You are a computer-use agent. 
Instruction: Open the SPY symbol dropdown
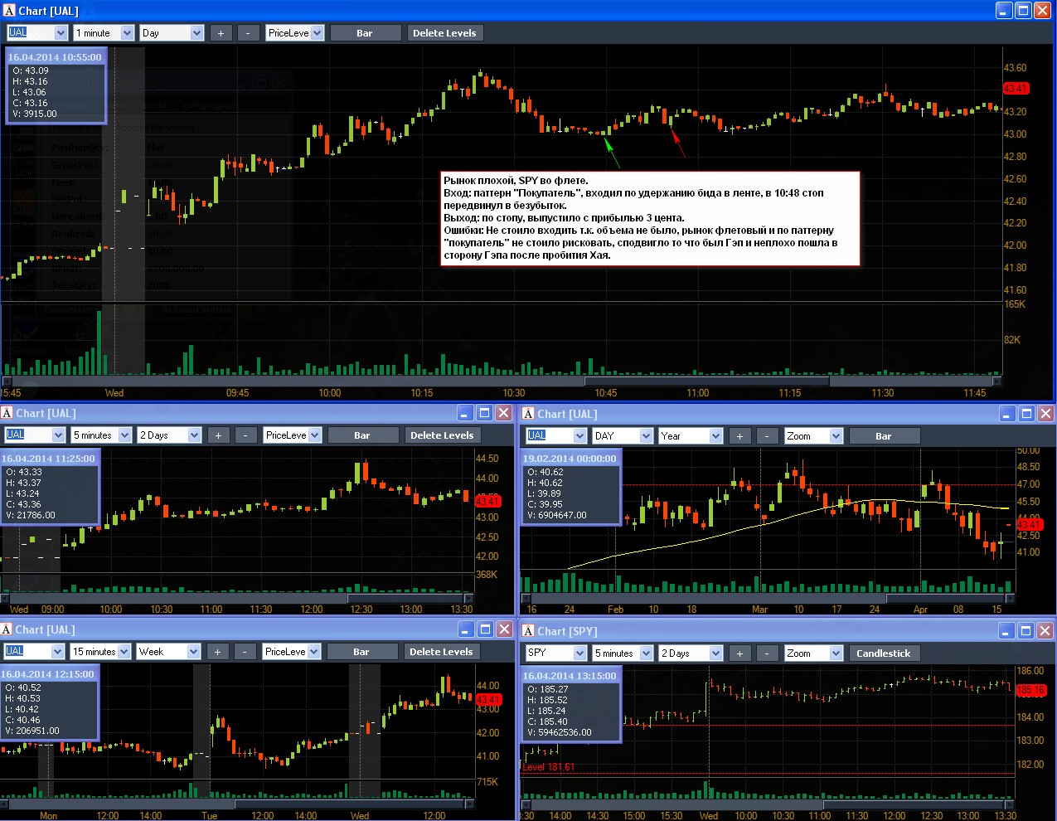click(x=556, y=653)
